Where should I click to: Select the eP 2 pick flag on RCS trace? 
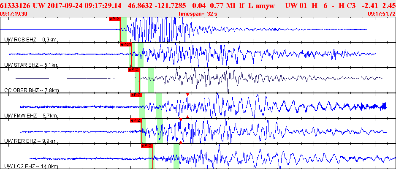click(x=115, y=19)
